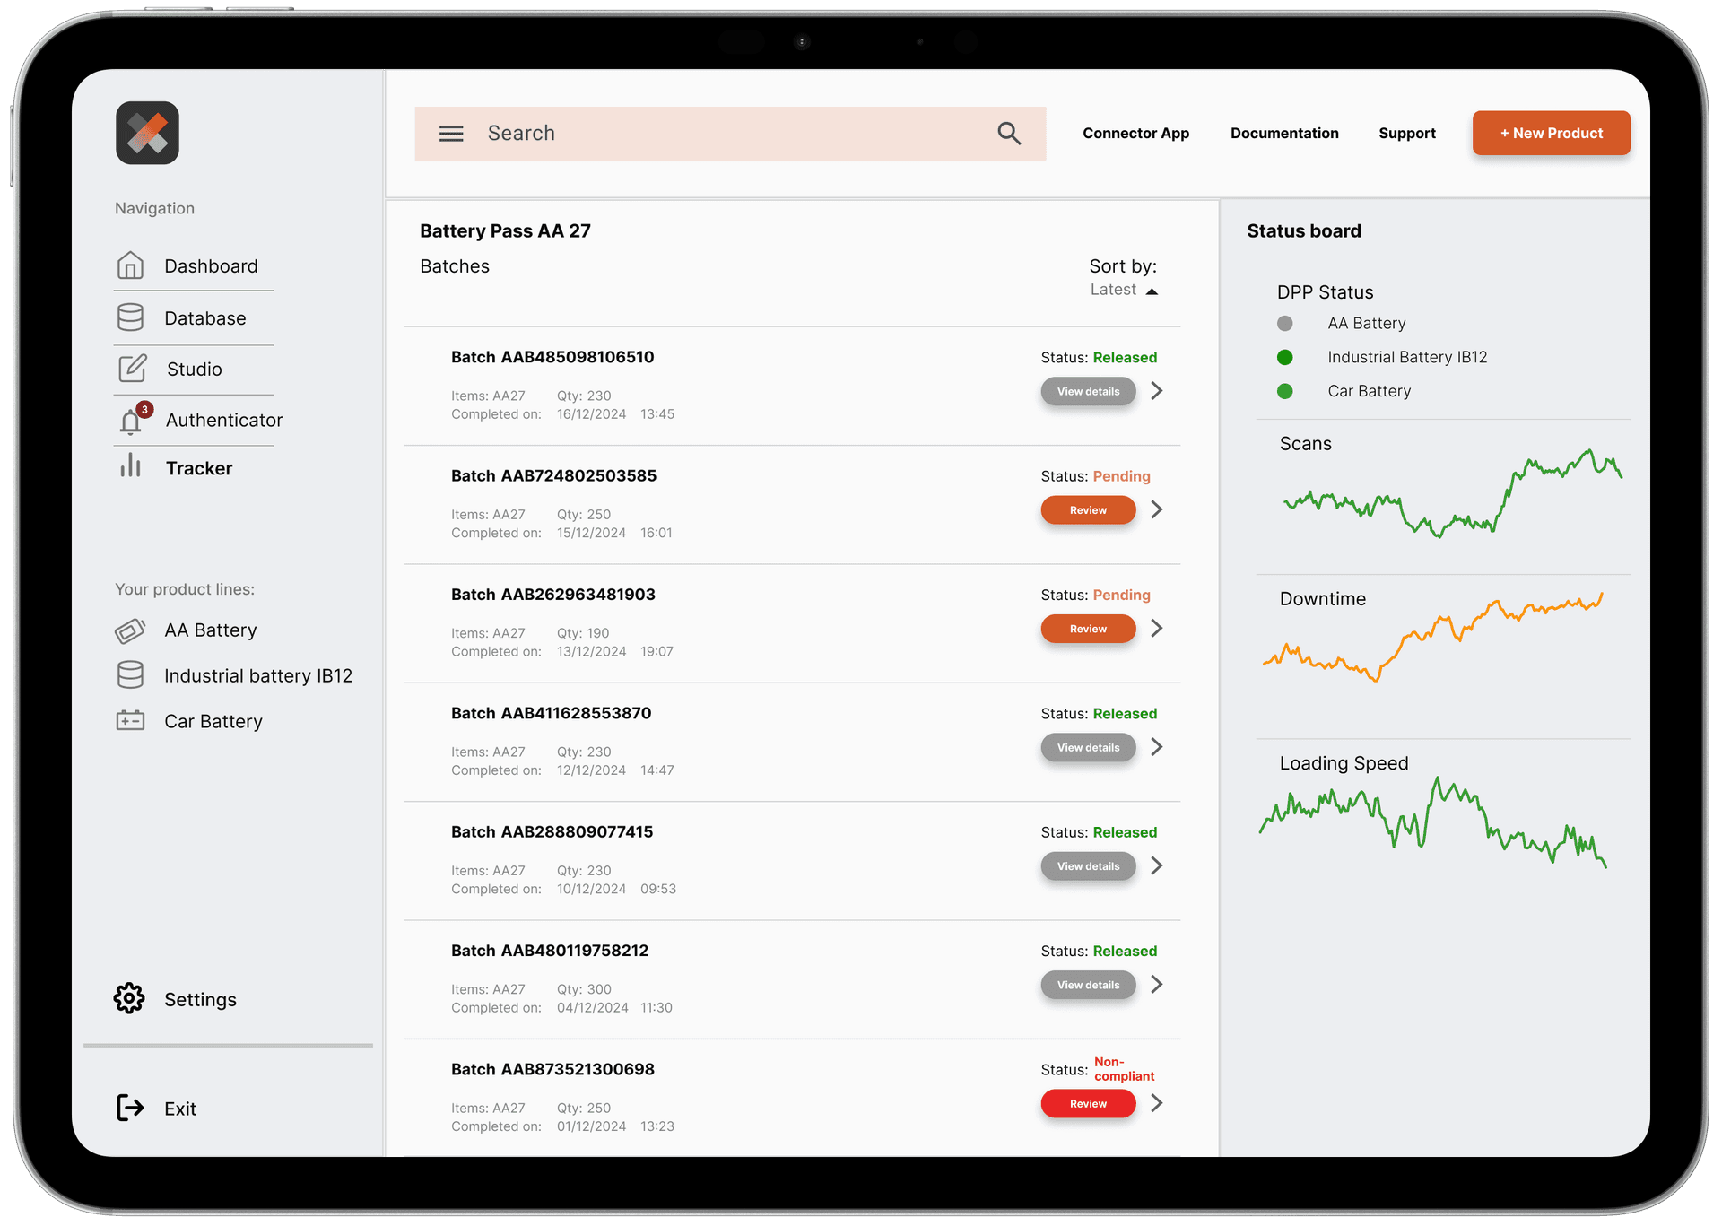Click the Studio pencil edit icon
Viewport: 1722px width, 1226px height.
coord(132,369)
